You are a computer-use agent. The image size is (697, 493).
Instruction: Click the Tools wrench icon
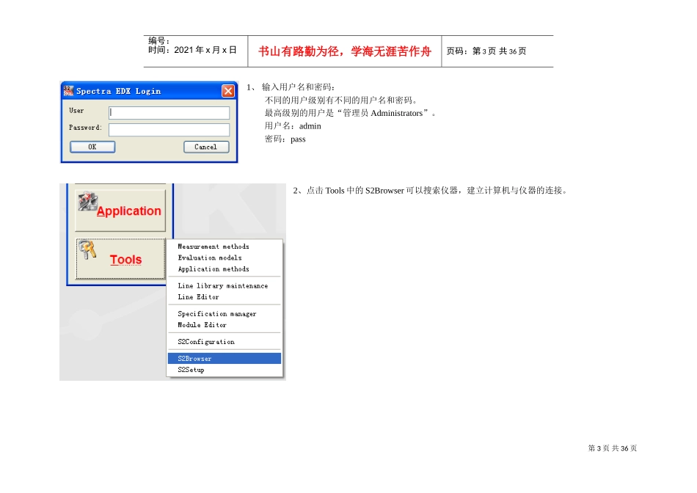pos(87,249)
